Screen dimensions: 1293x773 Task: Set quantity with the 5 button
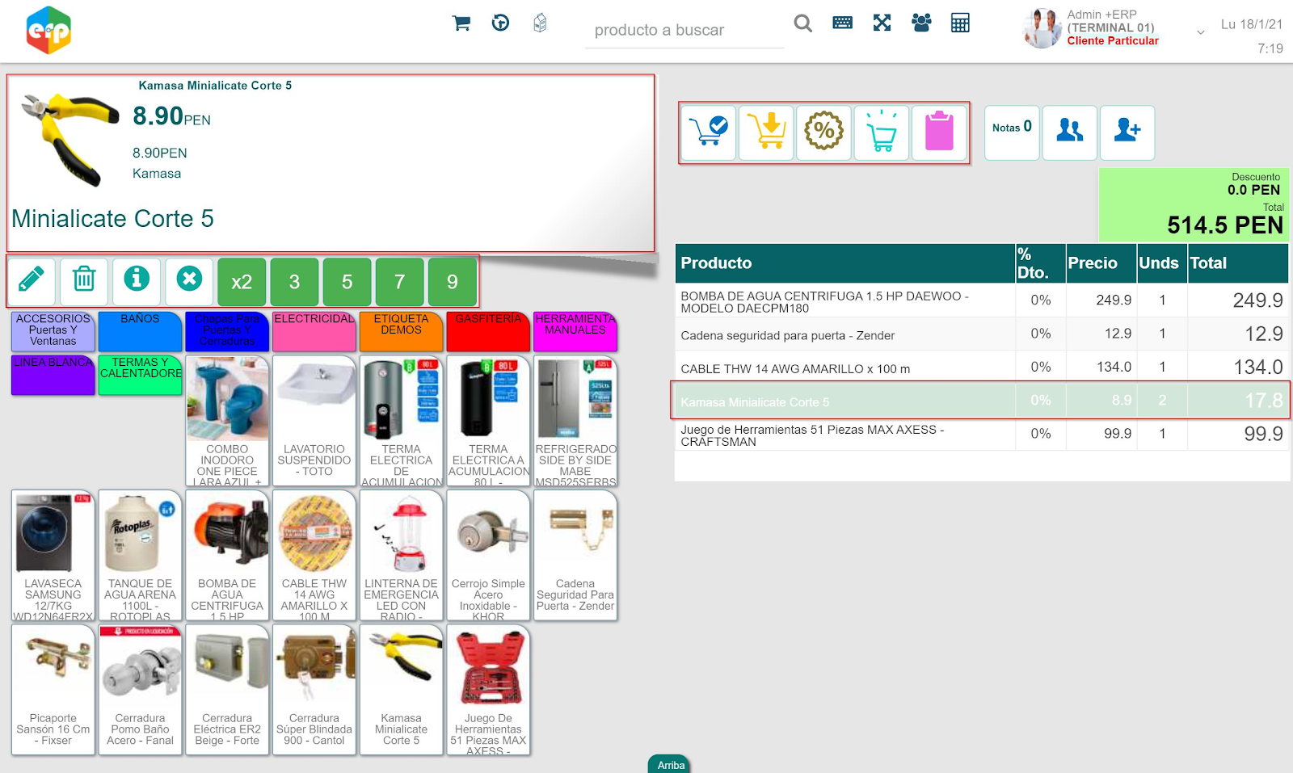click(347, 281)
